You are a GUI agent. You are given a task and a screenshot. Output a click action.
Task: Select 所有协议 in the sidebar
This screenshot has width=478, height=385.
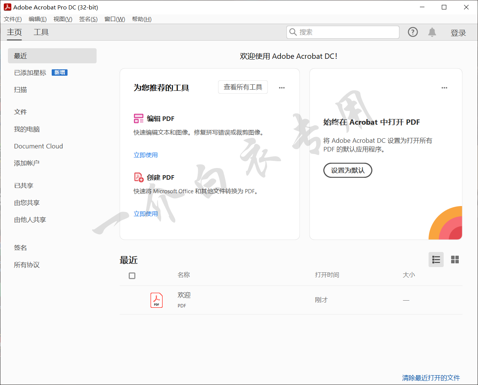tap(27, 265)
